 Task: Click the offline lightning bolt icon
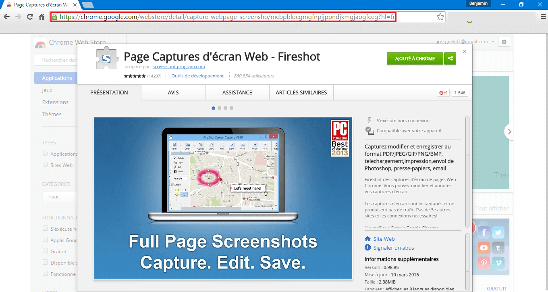coord(369,120)
